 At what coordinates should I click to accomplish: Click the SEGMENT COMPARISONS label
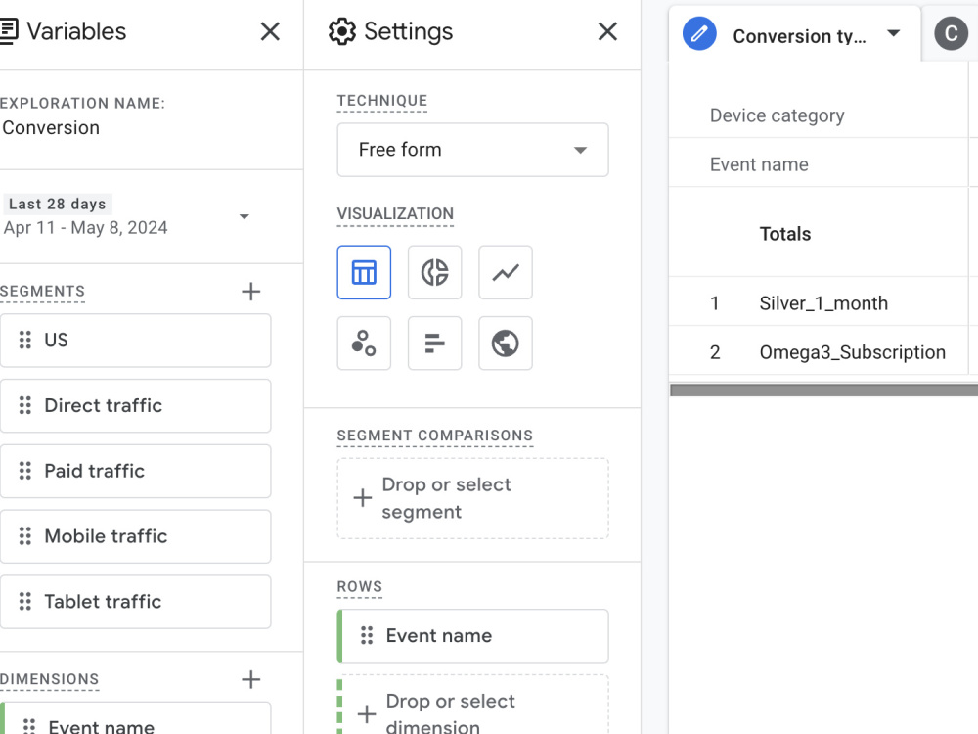[435, 436]
